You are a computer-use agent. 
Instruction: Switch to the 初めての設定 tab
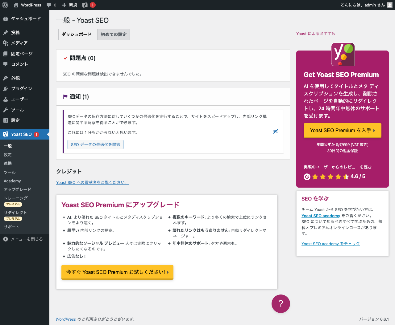(114, 35)
